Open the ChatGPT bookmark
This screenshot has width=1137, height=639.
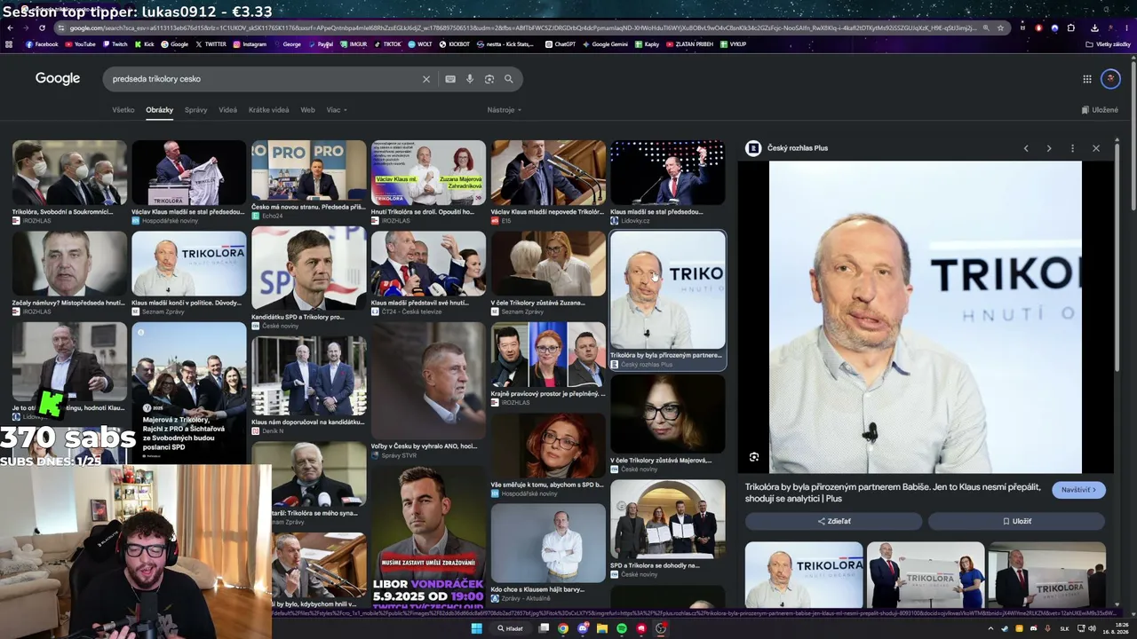point(561,44)
